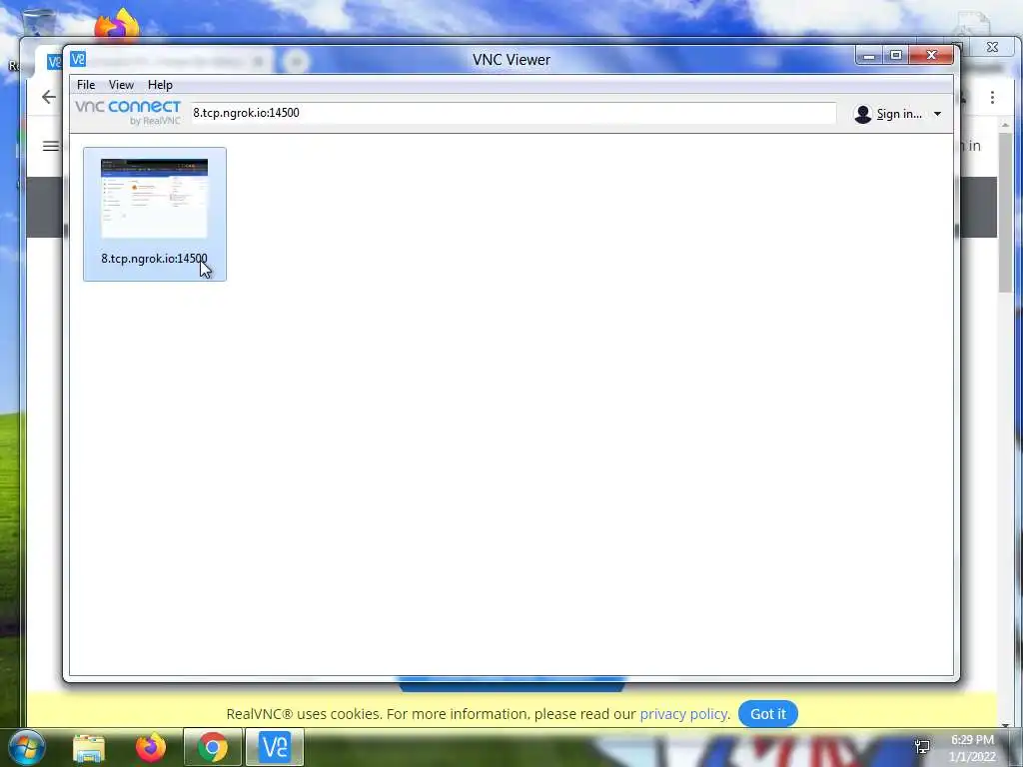Click the 8.tcp.ngrok.io:14500 label under the thumbnail
Image resolution: width=1023 pixels, height=767 pixels.
pos(154,259)
